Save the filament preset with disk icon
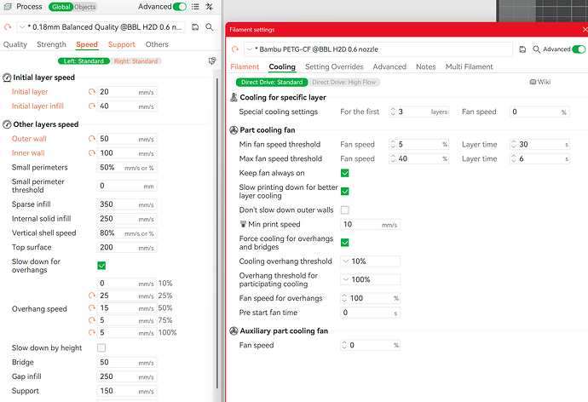588x402 pixels. [522, 49]
